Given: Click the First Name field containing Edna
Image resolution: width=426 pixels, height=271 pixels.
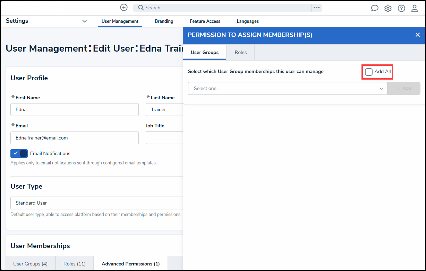Looking at the screenshot, I should 75,109.
